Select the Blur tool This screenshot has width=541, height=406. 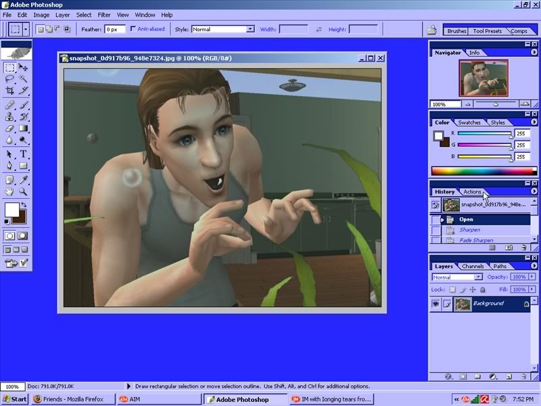coord(9,140)
